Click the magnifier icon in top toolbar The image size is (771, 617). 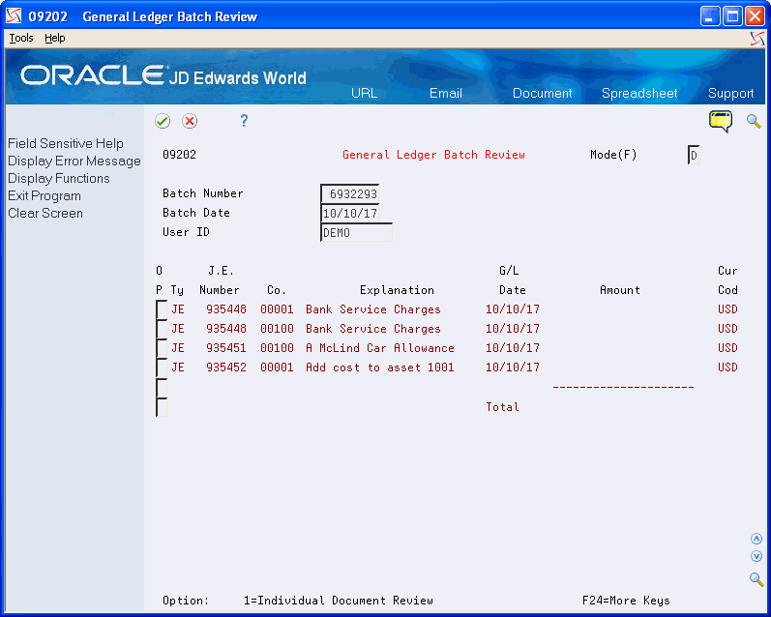754,121
